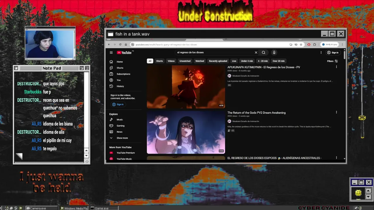Open the YouTube hamburger guide menu
Screen dimensions: 374x210
pyautogui.click(x=111, y=52)
